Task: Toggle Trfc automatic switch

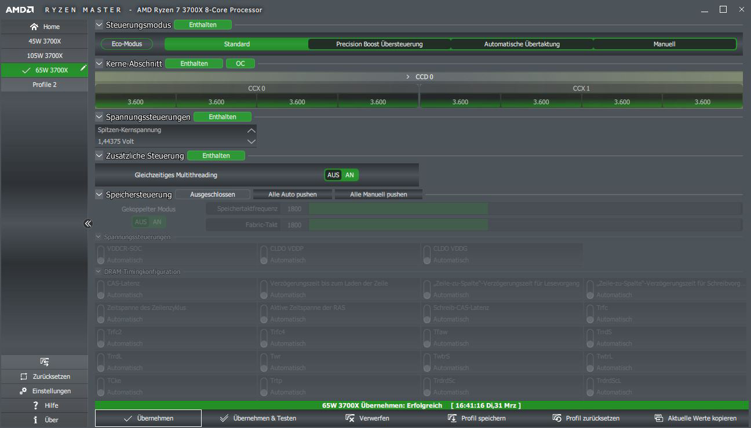Action: (590, 313)
